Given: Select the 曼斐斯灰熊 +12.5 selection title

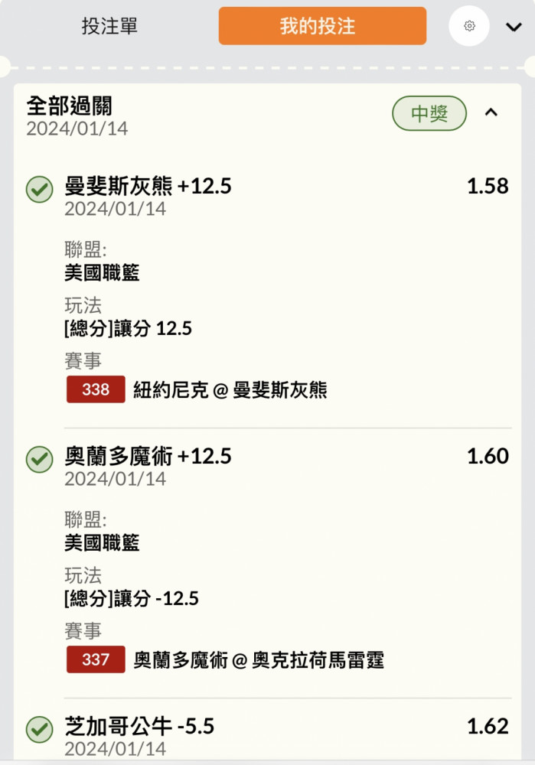Looking at the screenshot, I should [x=148, y=186].
